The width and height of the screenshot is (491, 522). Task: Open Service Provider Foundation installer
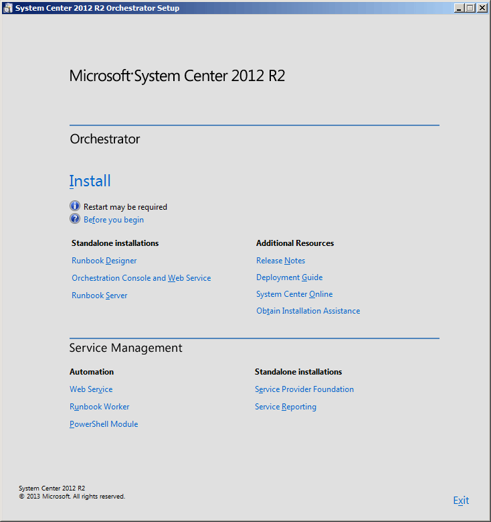point(304,389)
